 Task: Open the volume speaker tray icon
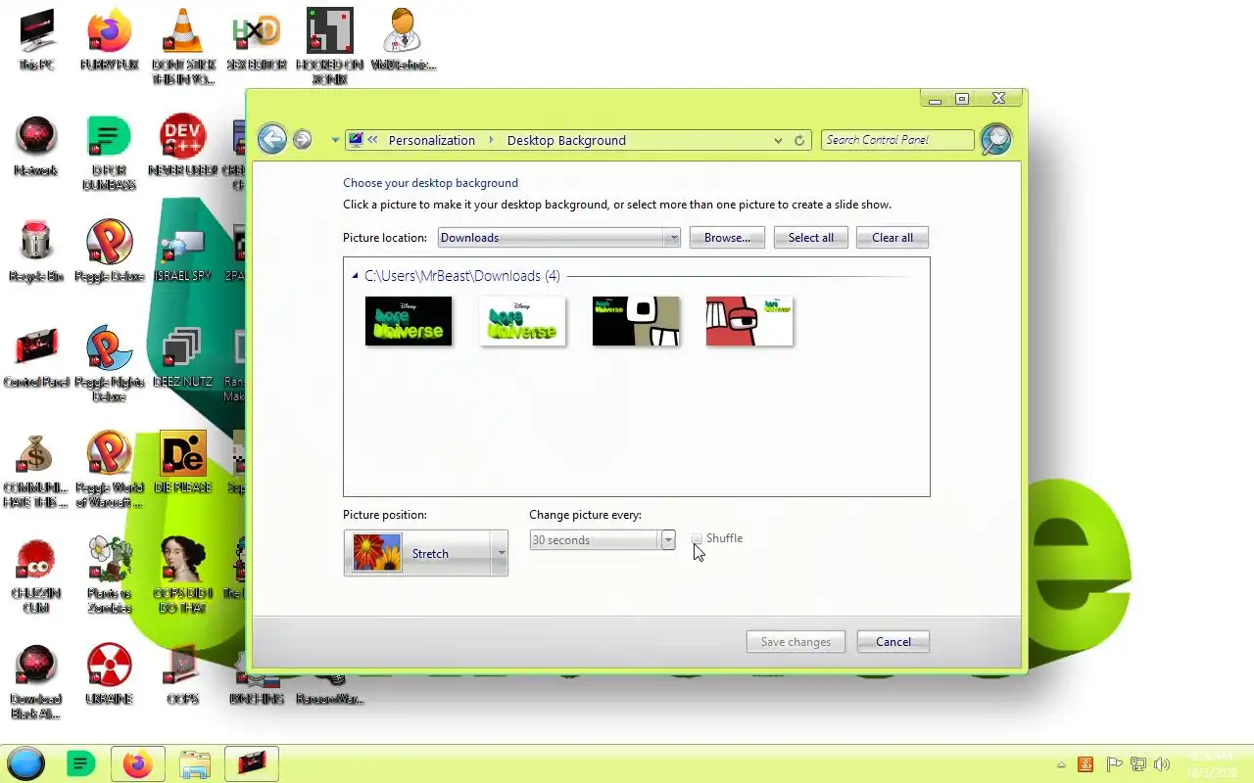click(x=1162, y=764)
